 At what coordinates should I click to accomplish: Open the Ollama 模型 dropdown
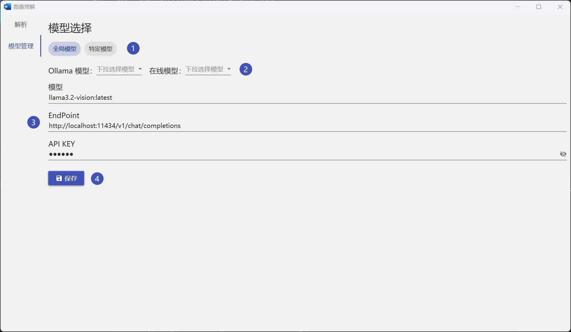[x=116, y=70]
